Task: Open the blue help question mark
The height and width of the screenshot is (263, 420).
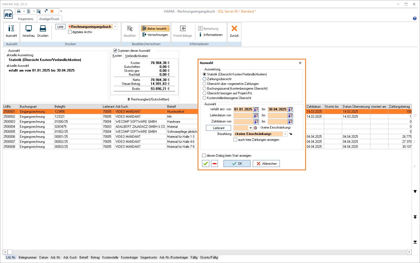Action: [415, 19]
